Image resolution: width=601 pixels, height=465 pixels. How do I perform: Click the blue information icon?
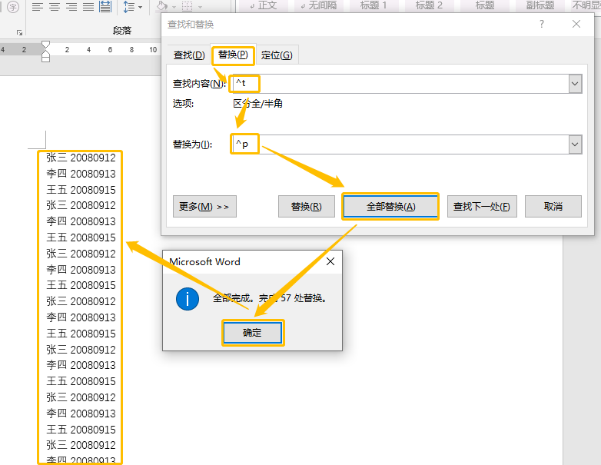coord(188,299)
